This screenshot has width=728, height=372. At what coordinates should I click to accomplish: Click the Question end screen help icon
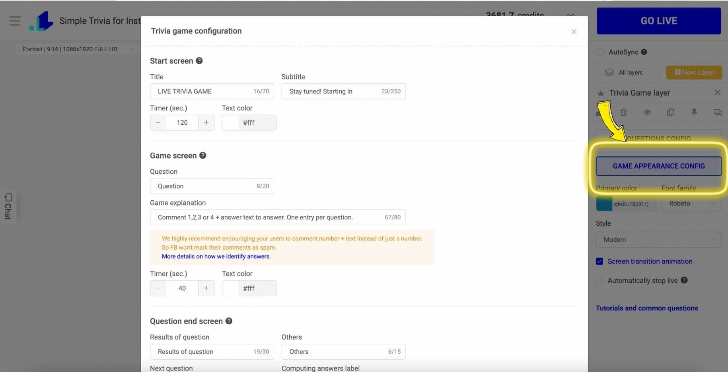point(229,321)
